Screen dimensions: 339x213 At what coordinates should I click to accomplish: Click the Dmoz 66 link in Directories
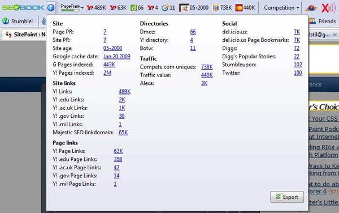[193, 32]
